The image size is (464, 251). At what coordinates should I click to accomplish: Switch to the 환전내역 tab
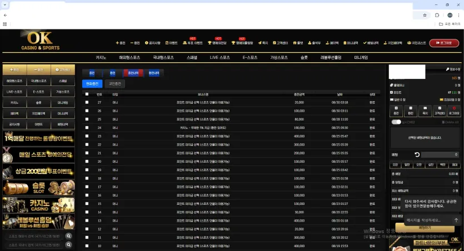[154, 73]
